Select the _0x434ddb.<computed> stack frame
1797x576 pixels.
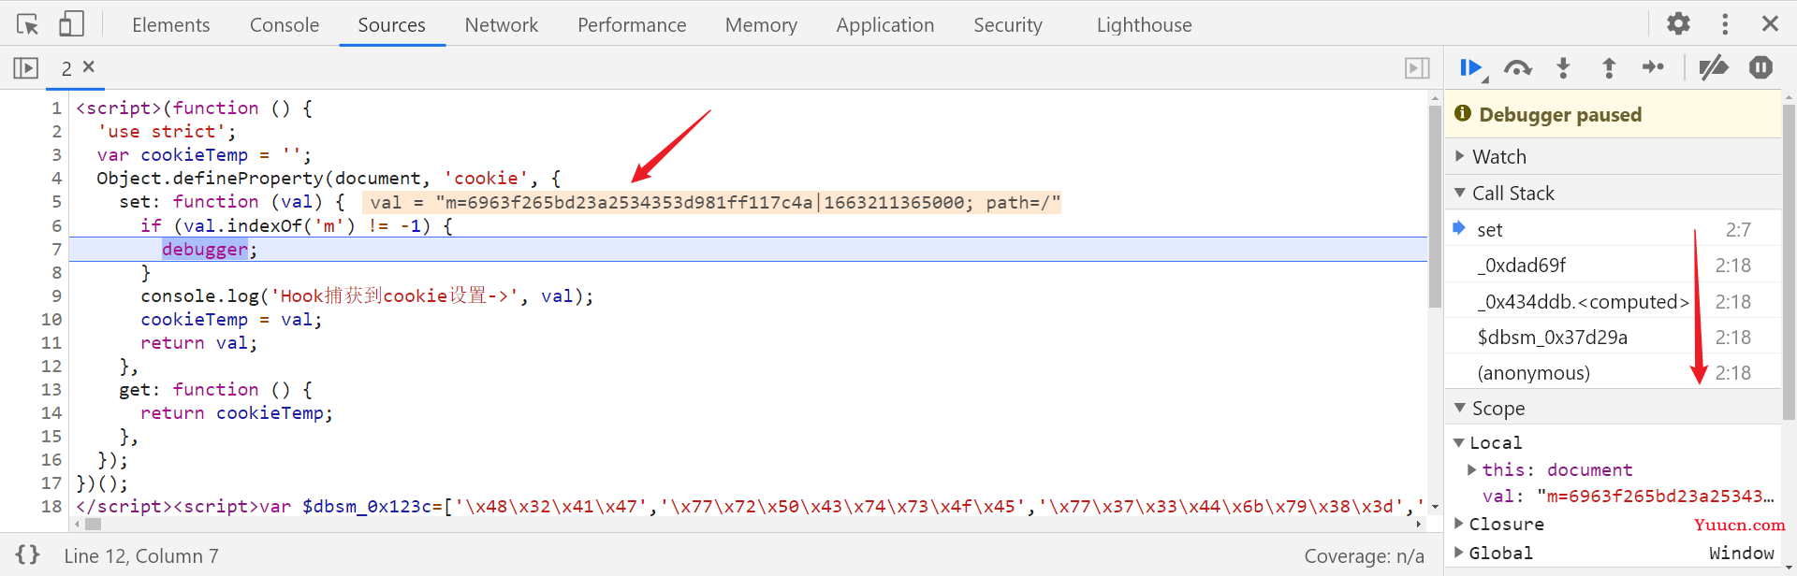1613,301
